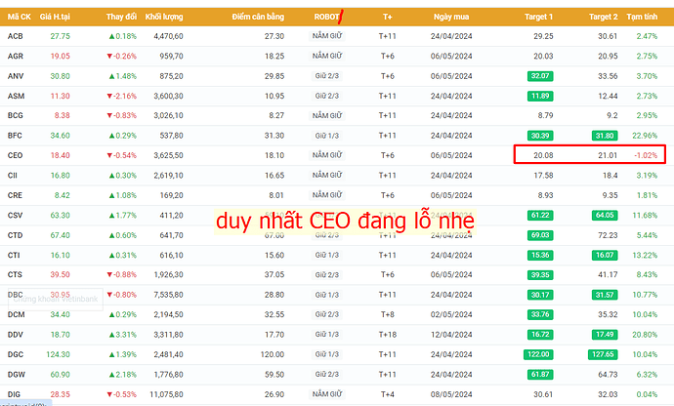This screenshot has width=674, height=406.
Task: Open the CII stock code
Action: click(x=13, y=176)
